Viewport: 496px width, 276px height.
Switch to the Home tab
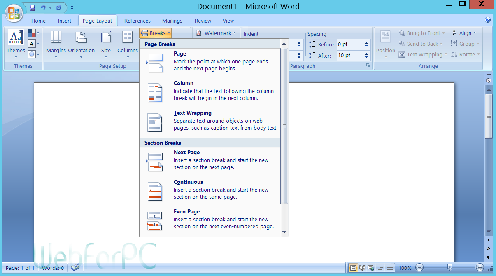[x=38, y=21]
